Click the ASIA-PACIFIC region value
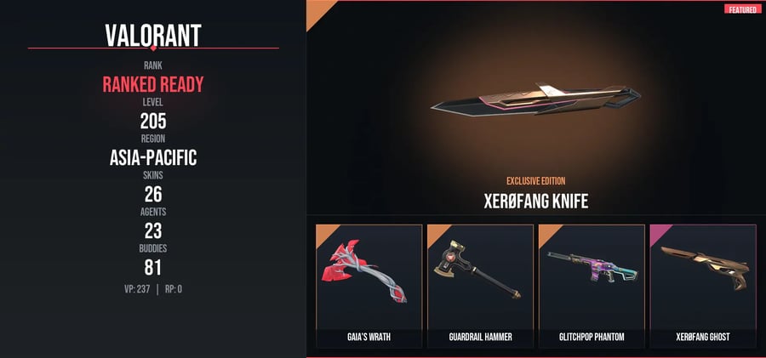766x358 pixels. pos(153,158)
